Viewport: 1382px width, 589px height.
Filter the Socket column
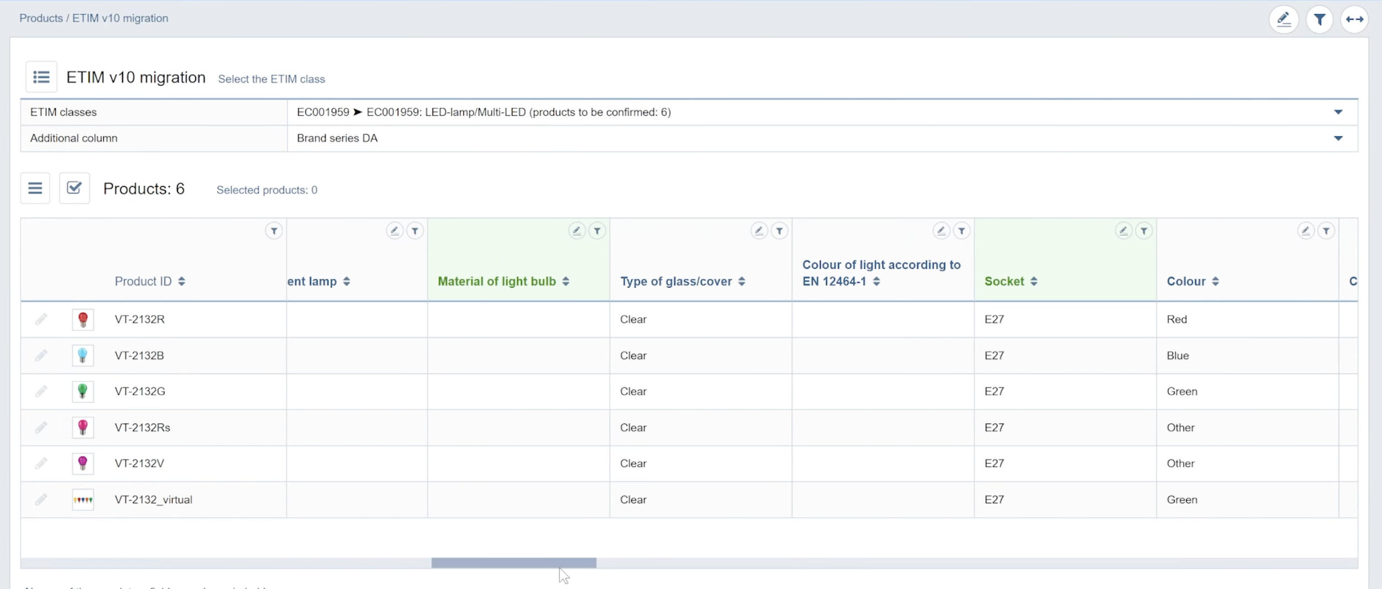[x=1144, y=231]
